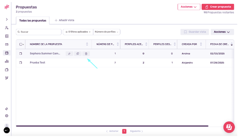Screen dimensions: 242x140
Task: Click Añadir vista to add a view
Action: [64, 20]
